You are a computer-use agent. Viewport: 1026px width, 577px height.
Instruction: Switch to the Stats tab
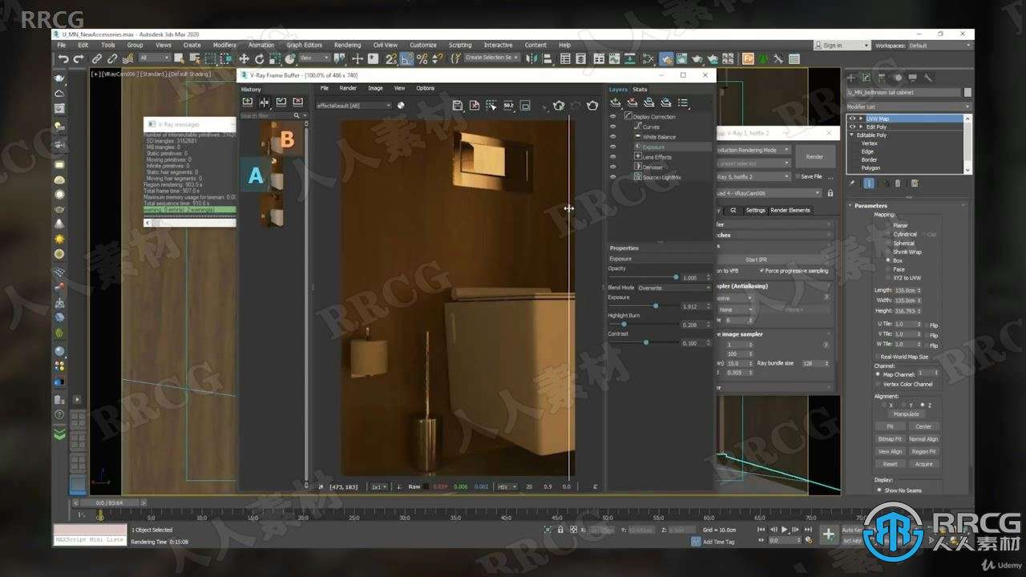coord(640,89)
